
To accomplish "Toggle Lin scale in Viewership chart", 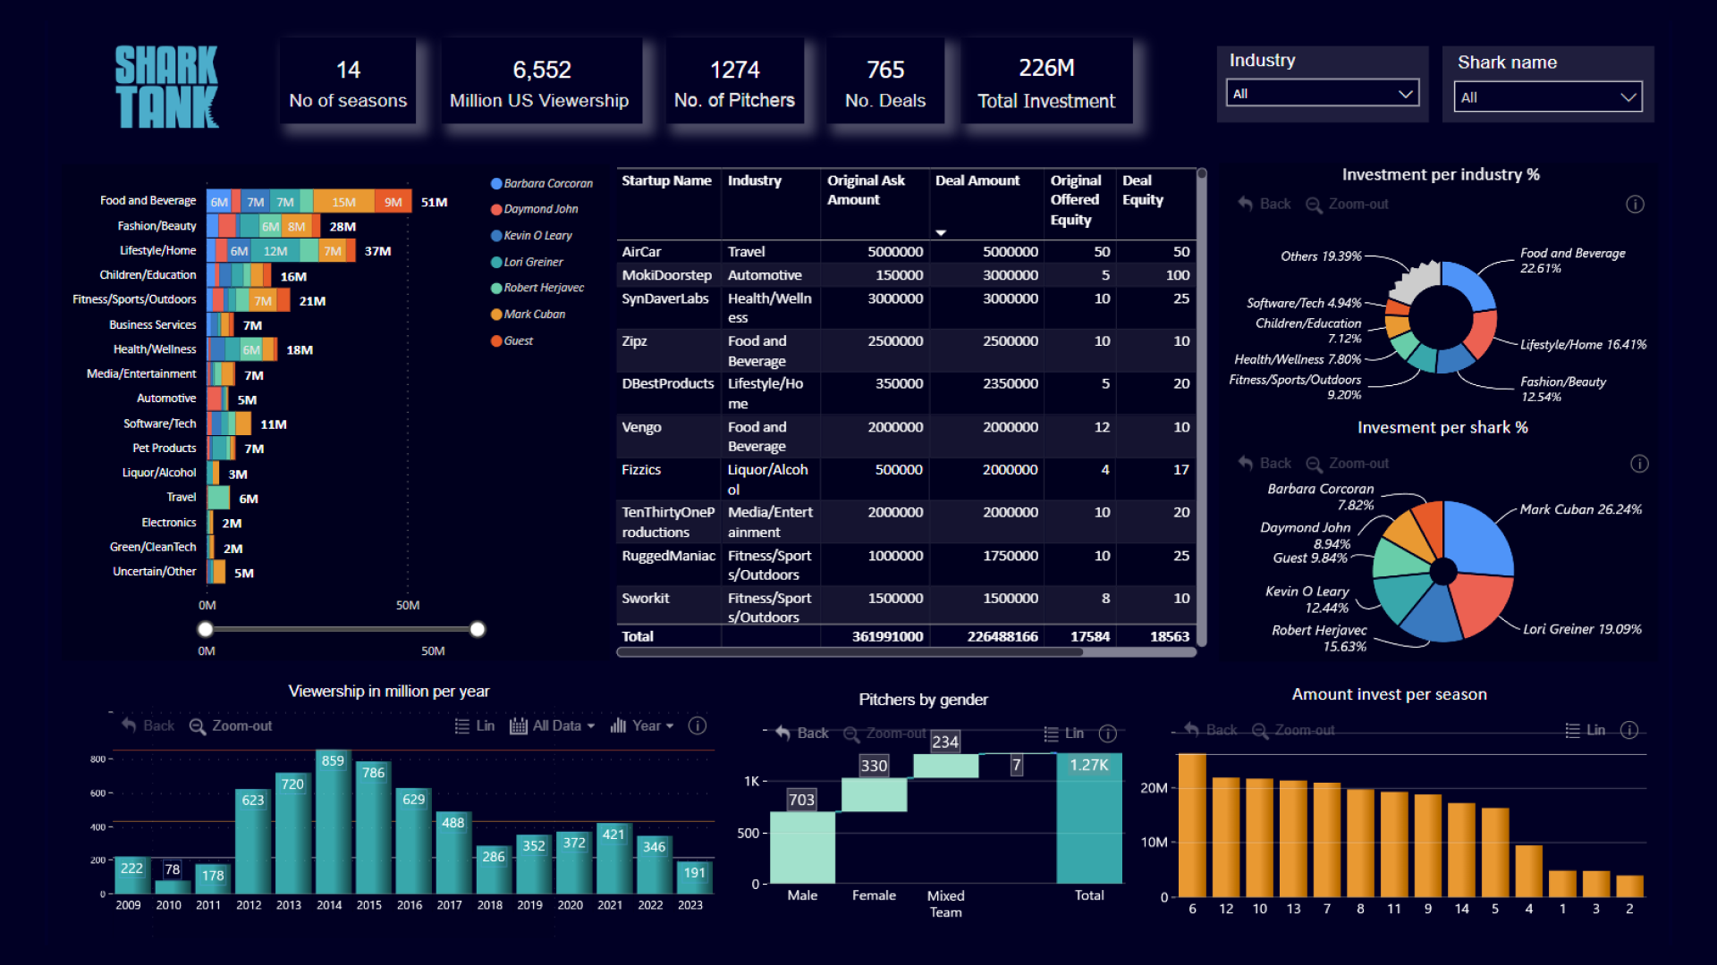I will [474, 726].
